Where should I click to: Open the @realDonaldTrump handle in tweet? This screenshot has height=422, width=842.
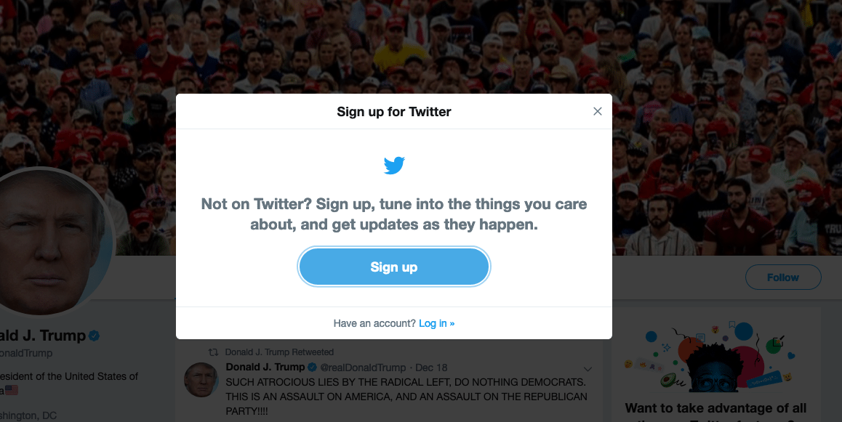[x=361, y=367]
